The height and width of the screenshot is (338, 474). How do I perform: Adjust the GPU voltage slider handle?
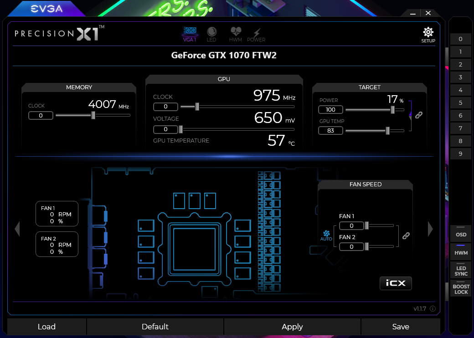pos(181,129)
